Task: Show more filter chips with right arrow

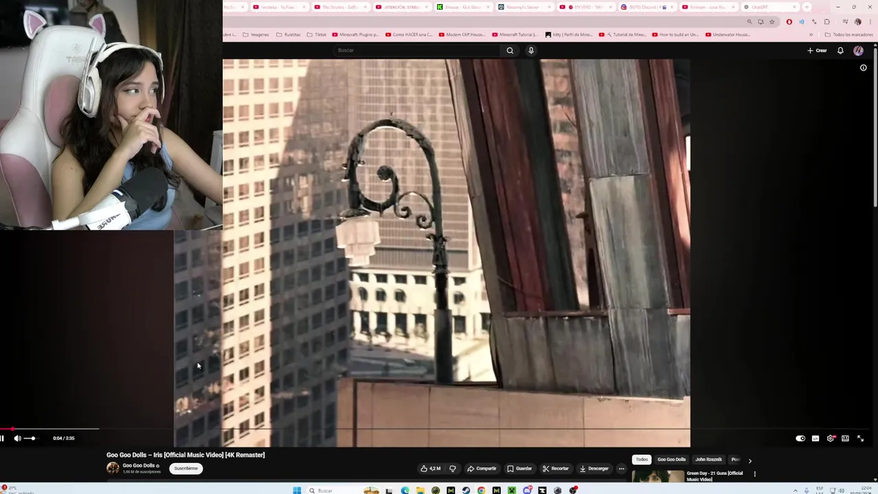Action: point(750,460)
